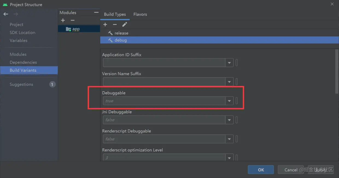
Task: Open the Modules section in sidebar
Action: pos(18,54)
